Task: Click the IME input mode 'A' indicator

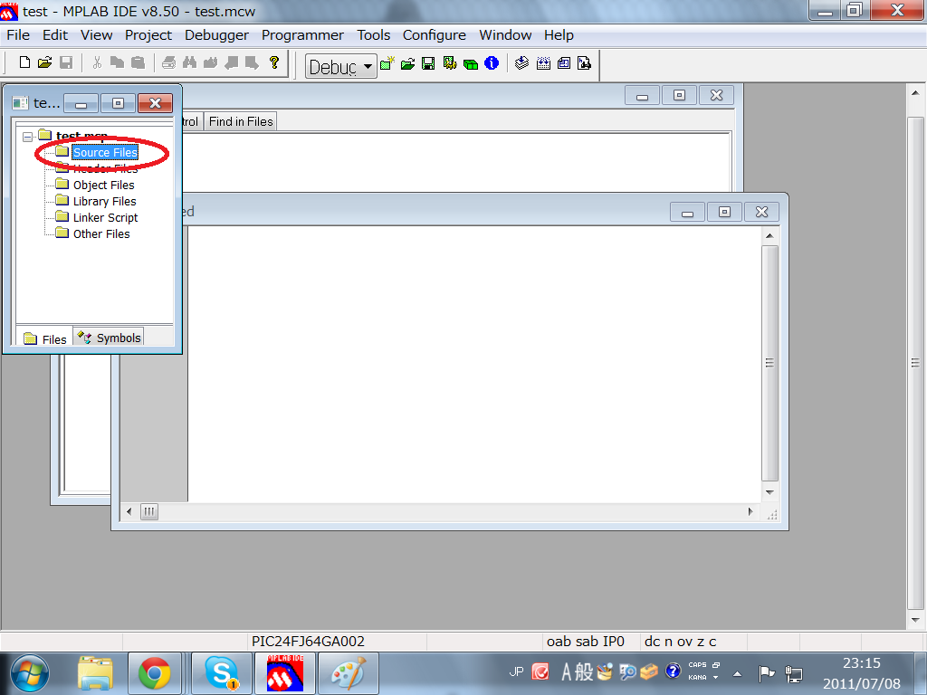Action: click(567, 672)
